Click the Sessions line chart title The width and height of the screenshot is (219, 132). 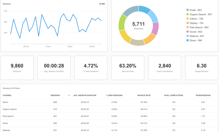pos(7,4)
